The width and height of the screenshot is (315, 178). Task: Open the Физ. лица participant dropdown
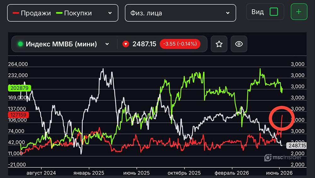(x=180, y=13)
